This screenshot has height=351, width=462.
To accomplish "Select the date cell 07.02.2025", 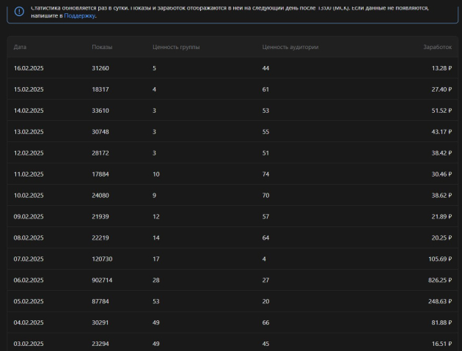I will pos(29,259).
